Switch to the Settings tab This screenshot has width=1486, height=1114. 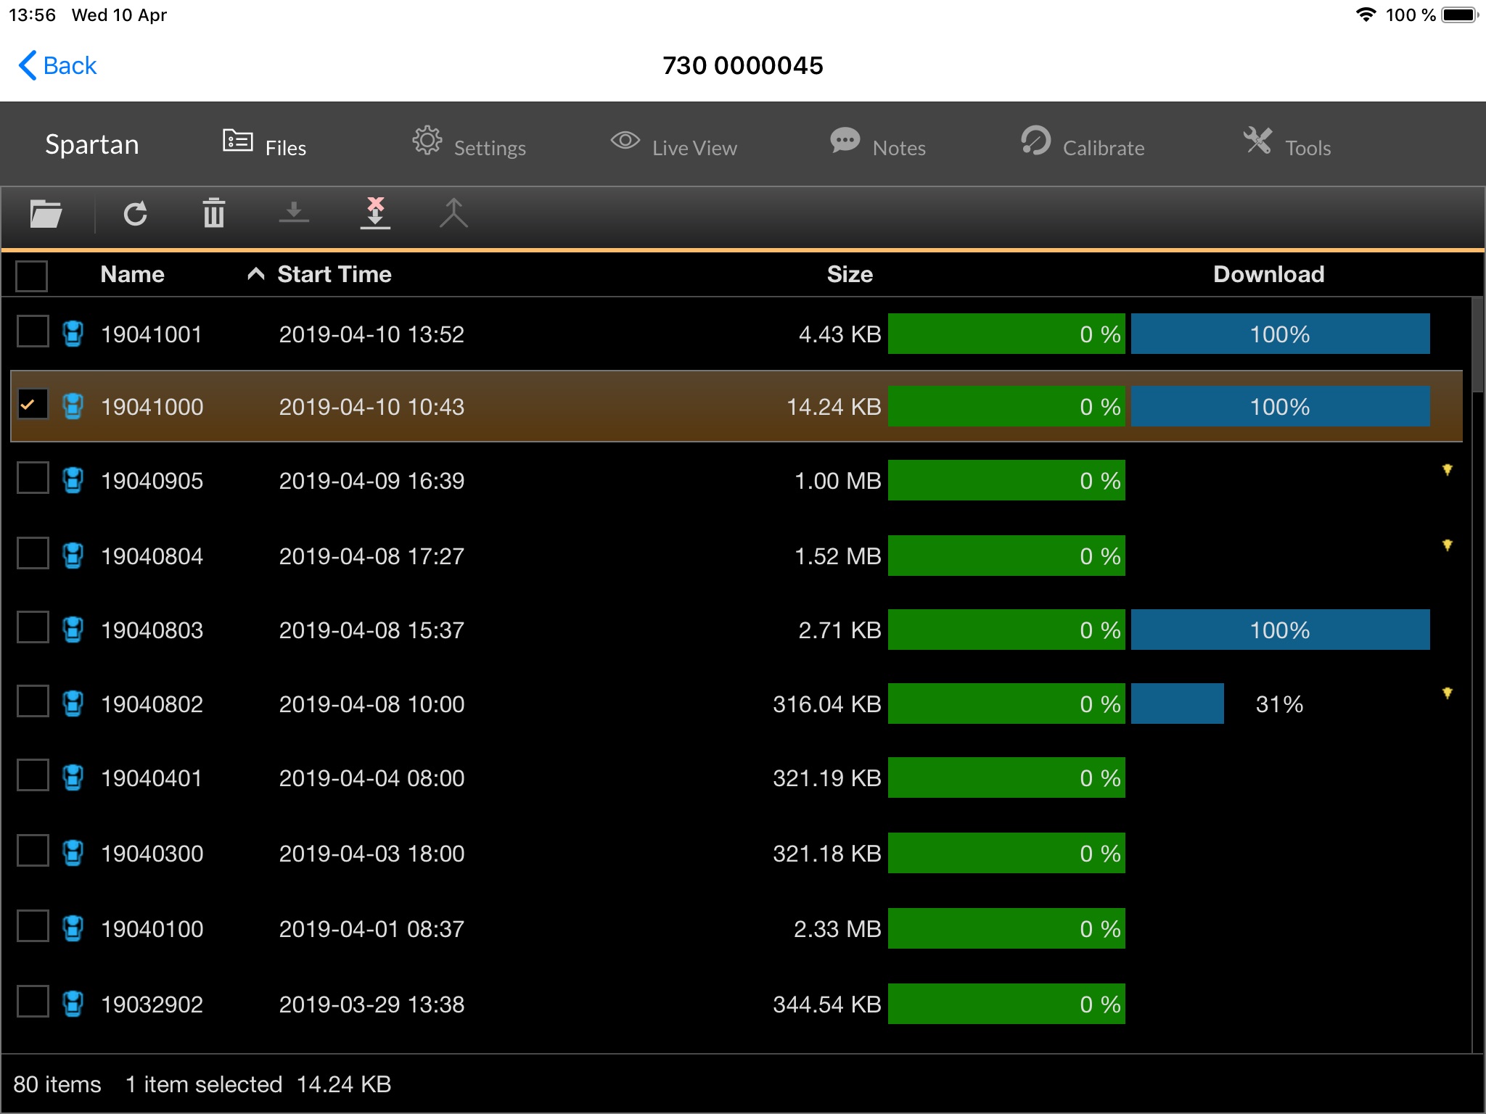pos(468,145)
